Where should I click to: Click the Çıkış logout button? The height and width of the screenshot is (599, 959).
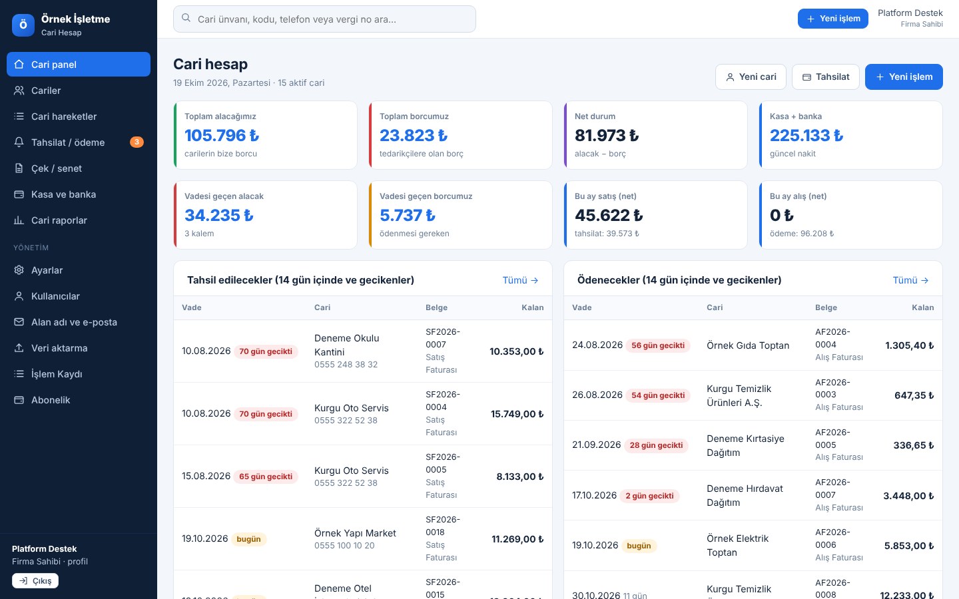35,581
